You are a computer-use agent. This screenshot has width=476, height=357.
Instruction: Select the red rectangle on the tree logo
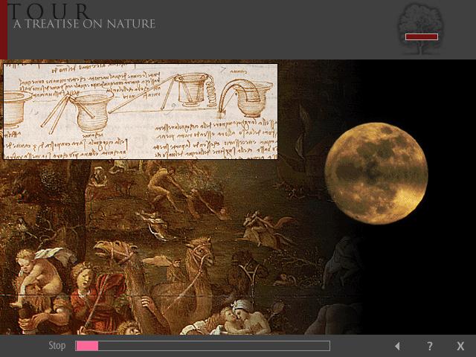[x=422, y=36]
